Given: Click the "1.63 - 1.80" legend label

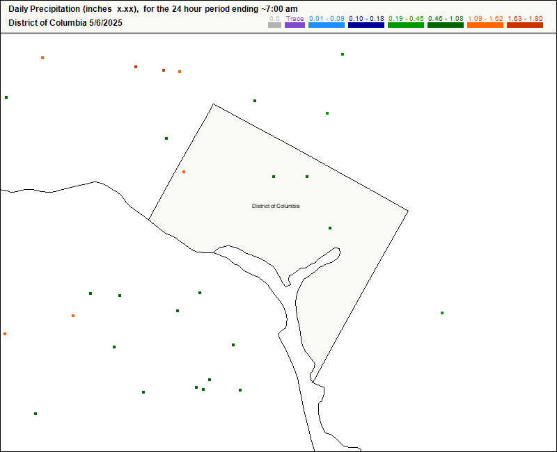Looking at the screenshot, I should pyautogui.click(x=525, y=19).
